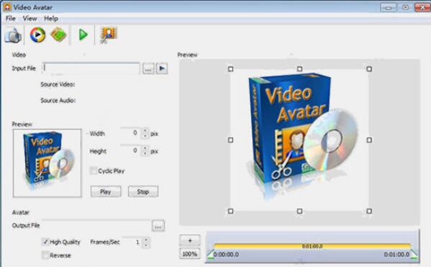Image resolution: width=431 pixels, height=267 pixels.
Task: Click the middle-left crop handle
Action: pos(231,140)
